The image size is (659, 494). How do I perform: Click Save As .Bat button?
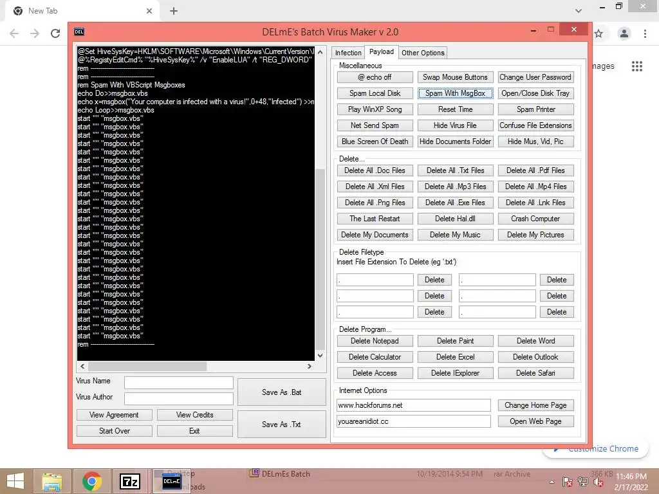click(282, 392)
